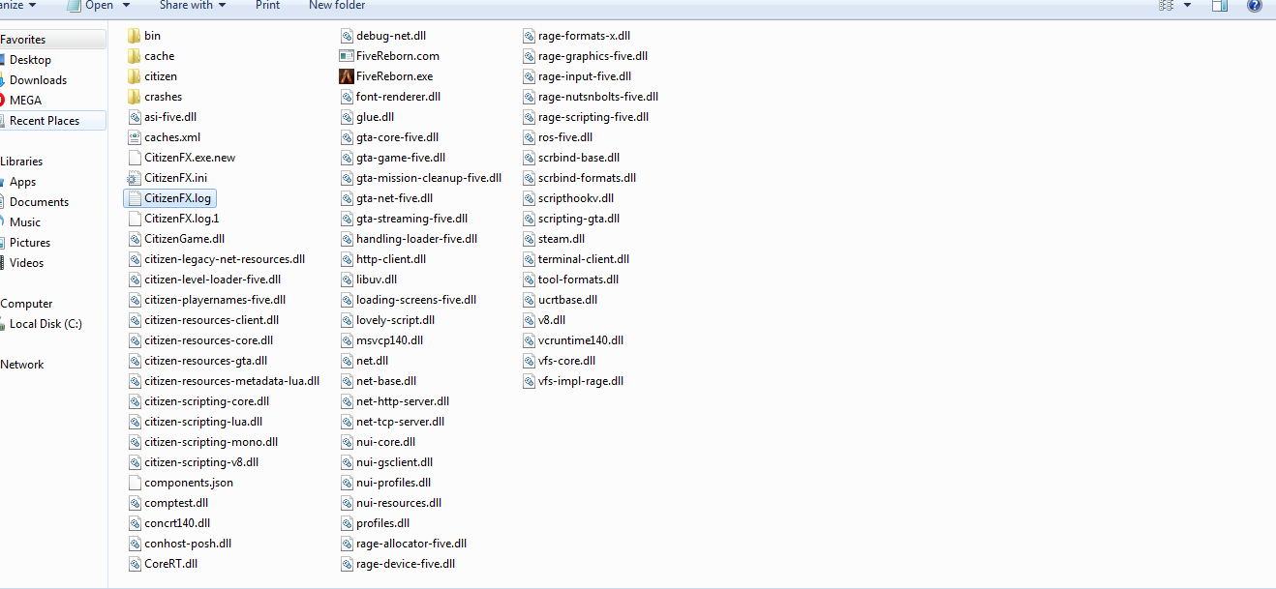Image resolution: width=1276 pixels, height=589 pixels.
Task: Click the scripthookv.dll file icon
Action: point(528,198)
